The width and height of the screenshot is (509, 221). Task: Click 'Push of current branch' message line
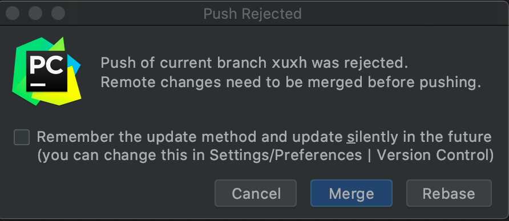tap(254, 63)
